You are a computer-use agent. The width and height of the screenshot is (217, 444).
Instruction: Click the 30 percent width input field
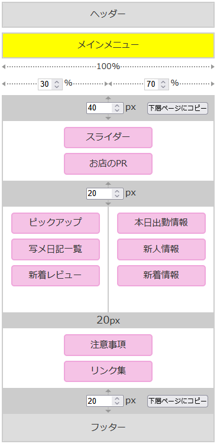click(x=50, y=84)
